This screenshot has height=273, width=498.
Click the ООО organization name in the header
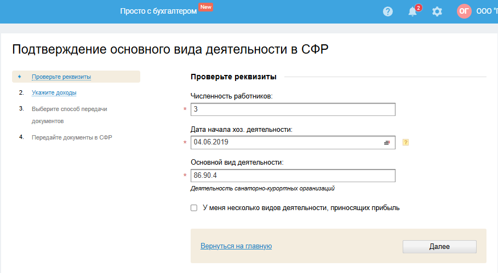pyautogui.click(x=486, y=11)
